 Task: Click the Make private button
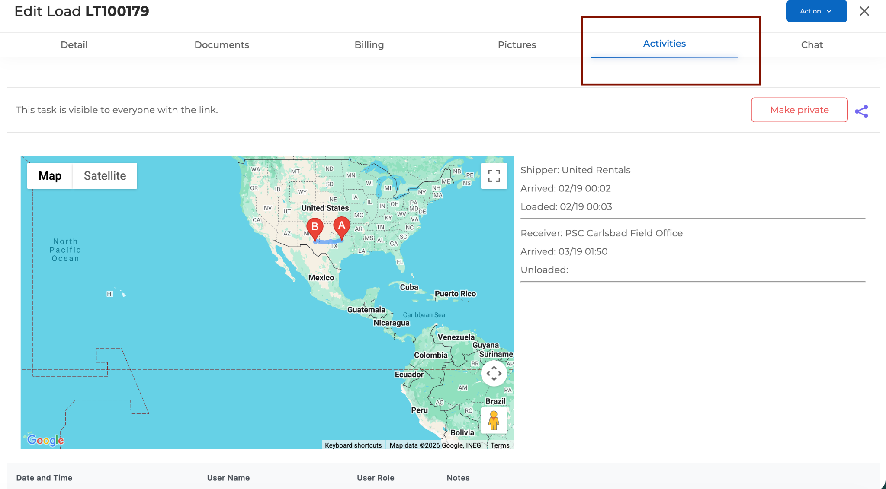[x=799, y=110]
